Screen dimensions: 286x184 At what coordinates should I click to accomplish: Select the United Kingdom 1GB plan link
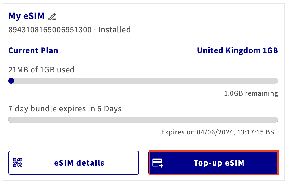tap(237, 50)
